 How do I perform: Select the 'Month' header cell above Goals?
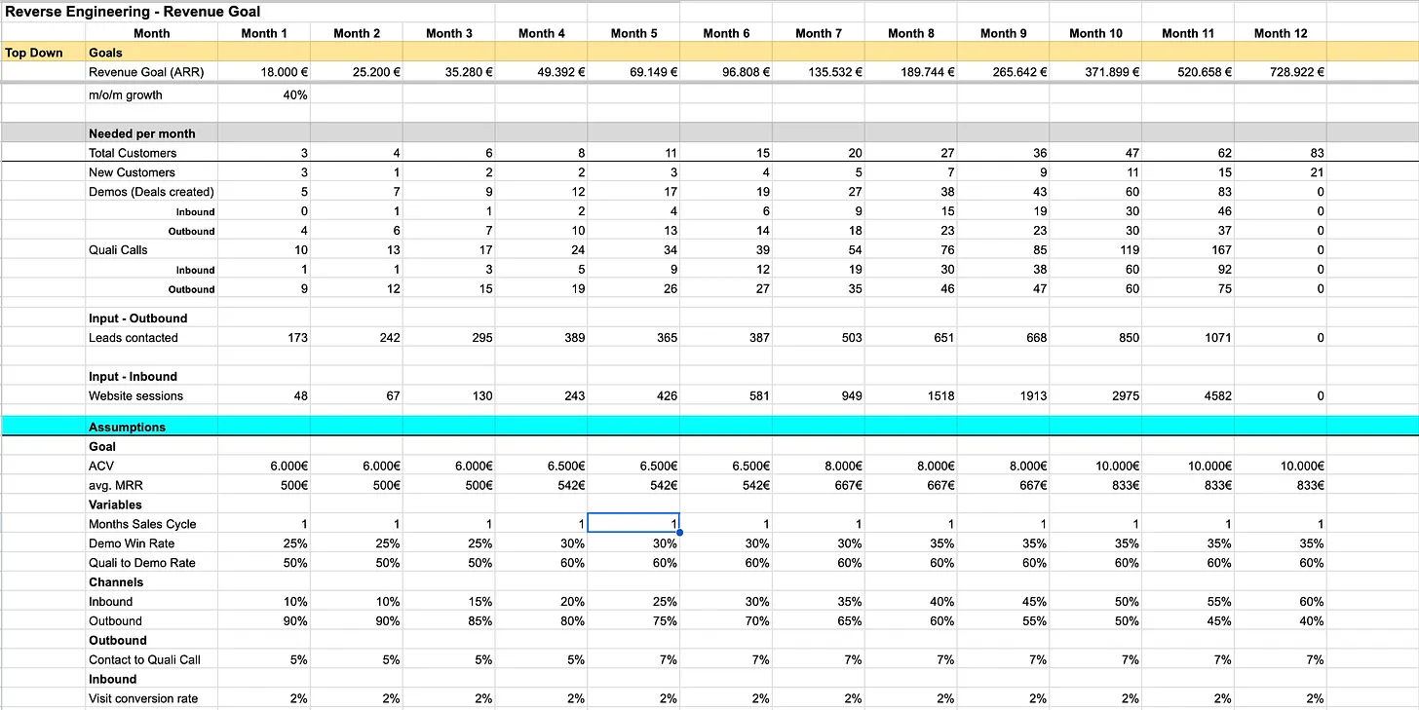pyautogui.click(x=151, y=33)
